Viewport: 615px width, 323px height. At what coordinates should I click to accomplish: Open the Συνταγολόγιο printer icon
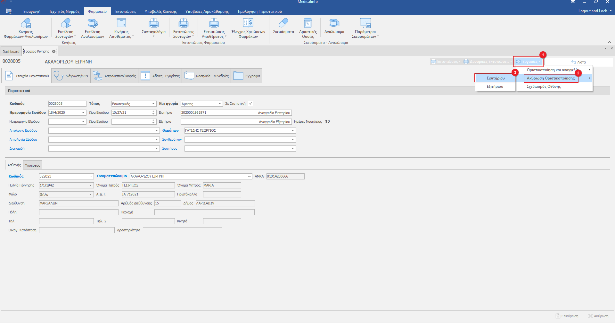153,23
